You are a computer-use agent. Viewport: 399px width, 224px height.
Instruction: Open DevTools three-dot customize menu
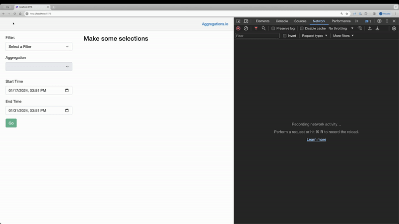coord(387,21)
